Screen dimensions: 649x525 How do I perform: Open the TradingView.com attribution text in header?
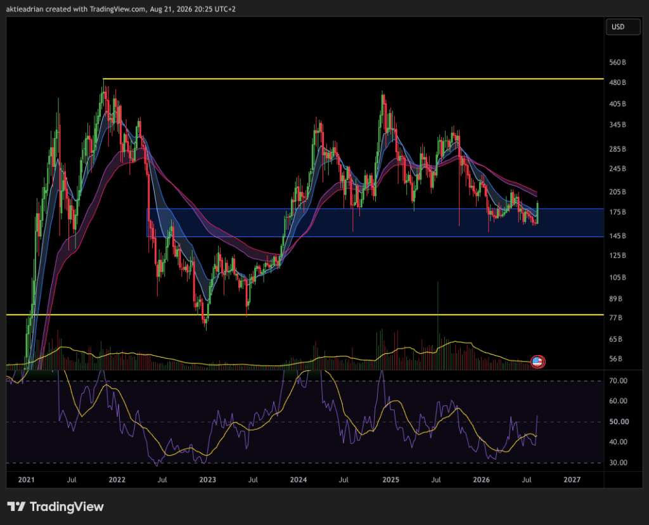click(x=118, y=9)
